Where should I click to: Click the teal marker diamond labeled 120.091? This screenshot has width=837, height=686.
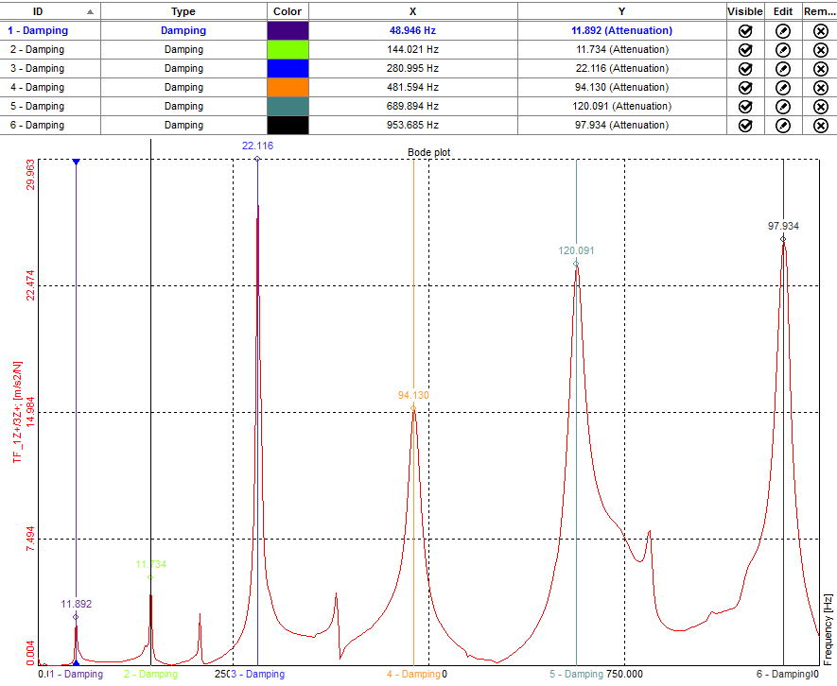coord(576,264)
